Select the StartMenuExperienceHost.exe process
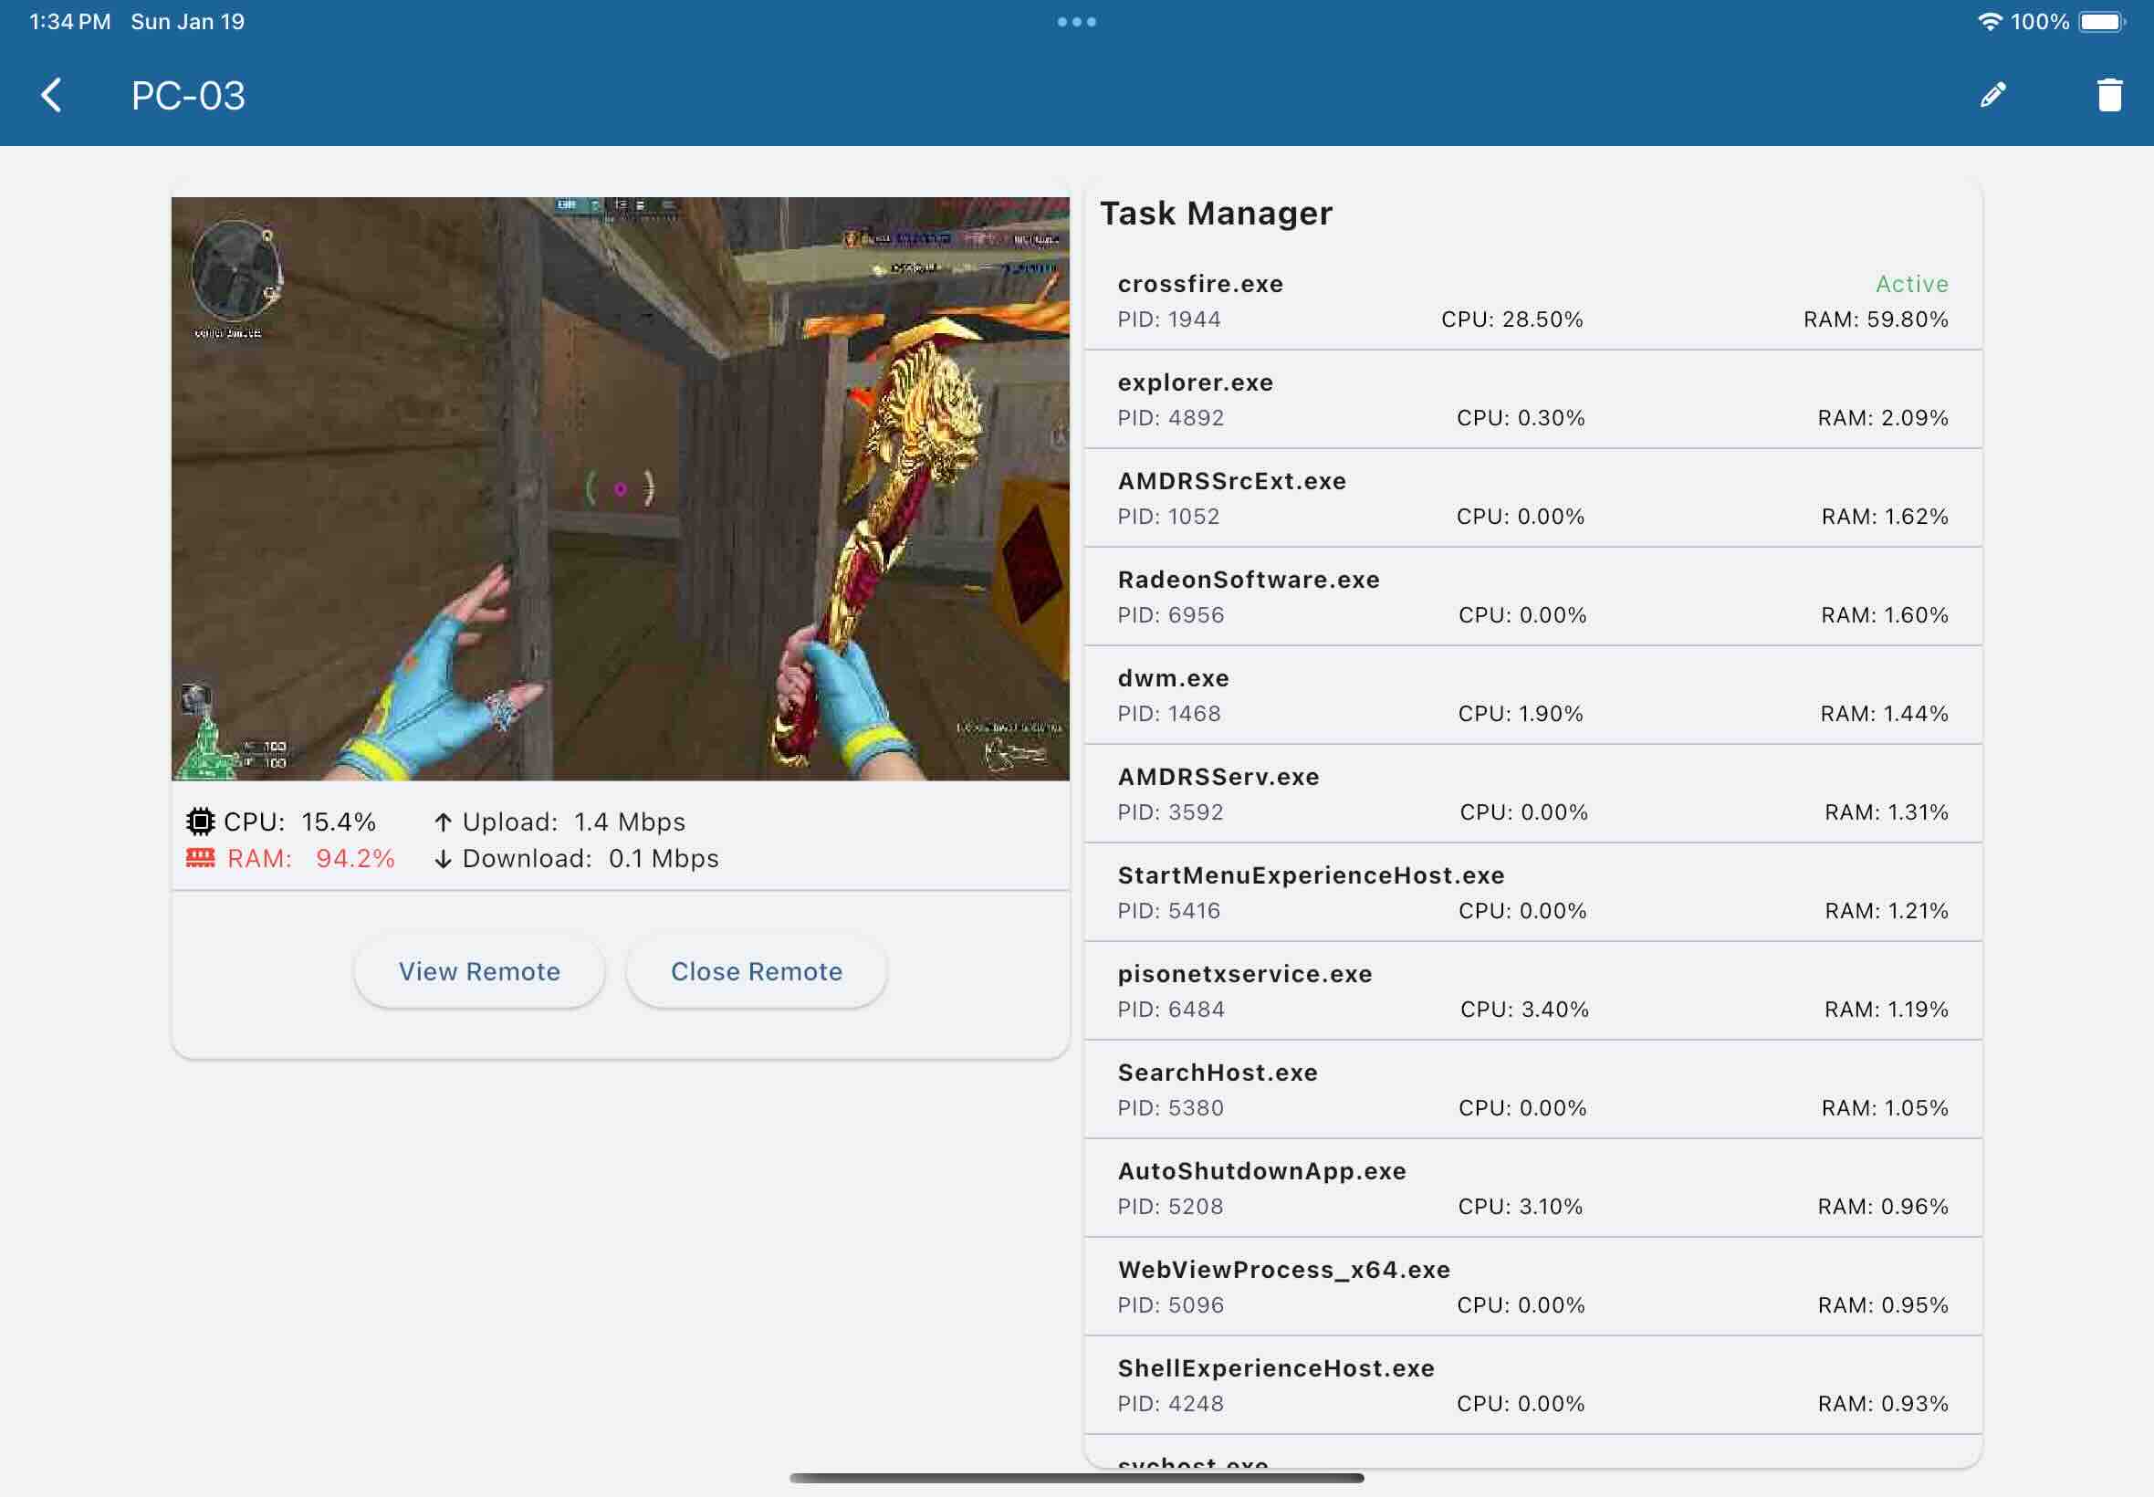 coord(1532,892)
